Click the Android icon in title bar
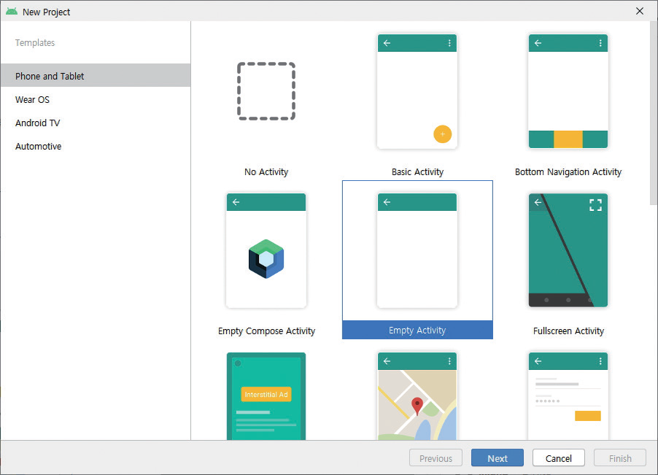The height and width of the screenshot is (475, 658). (x=12, y=12)
